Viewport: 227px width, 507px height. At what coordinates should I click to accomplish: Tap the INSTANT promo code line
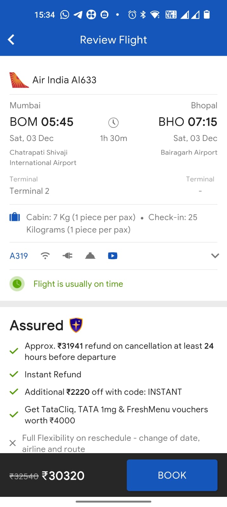tap(103, 392)
